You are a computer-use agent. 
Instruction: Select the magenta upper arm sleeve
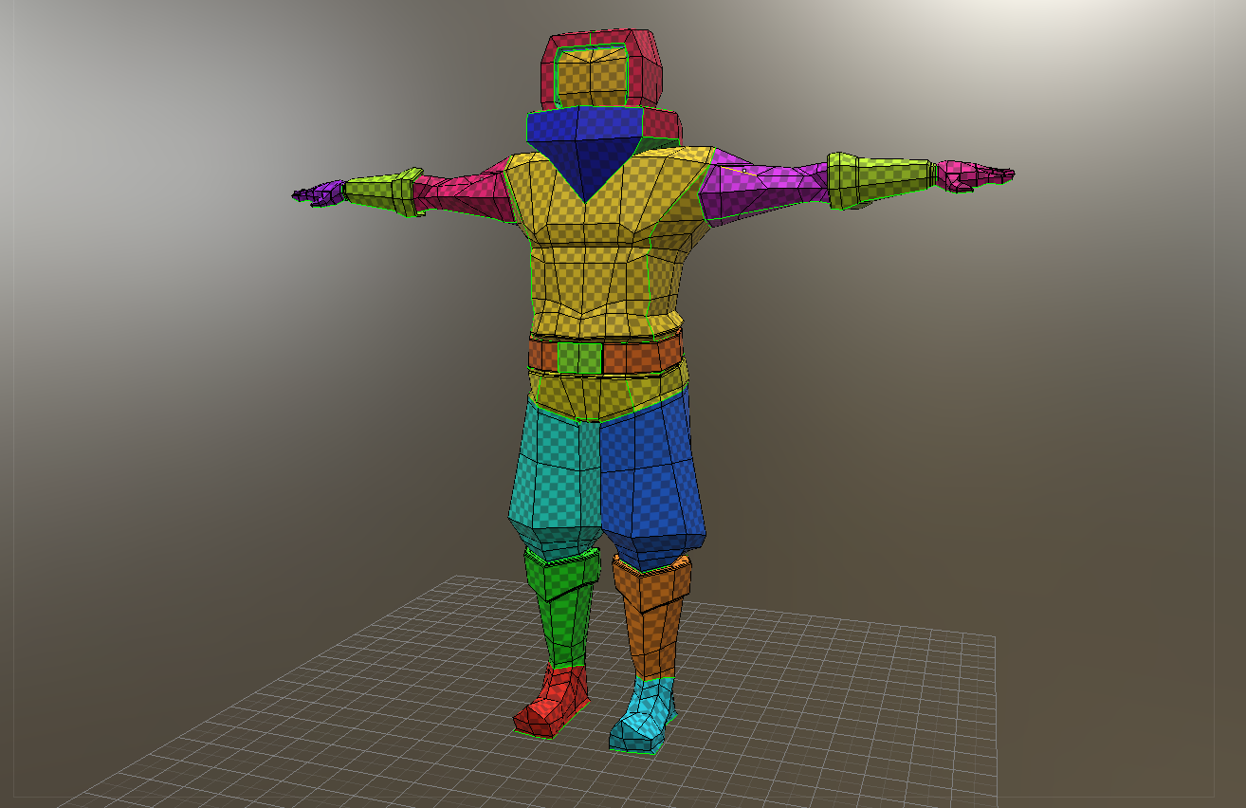[764, 190]
